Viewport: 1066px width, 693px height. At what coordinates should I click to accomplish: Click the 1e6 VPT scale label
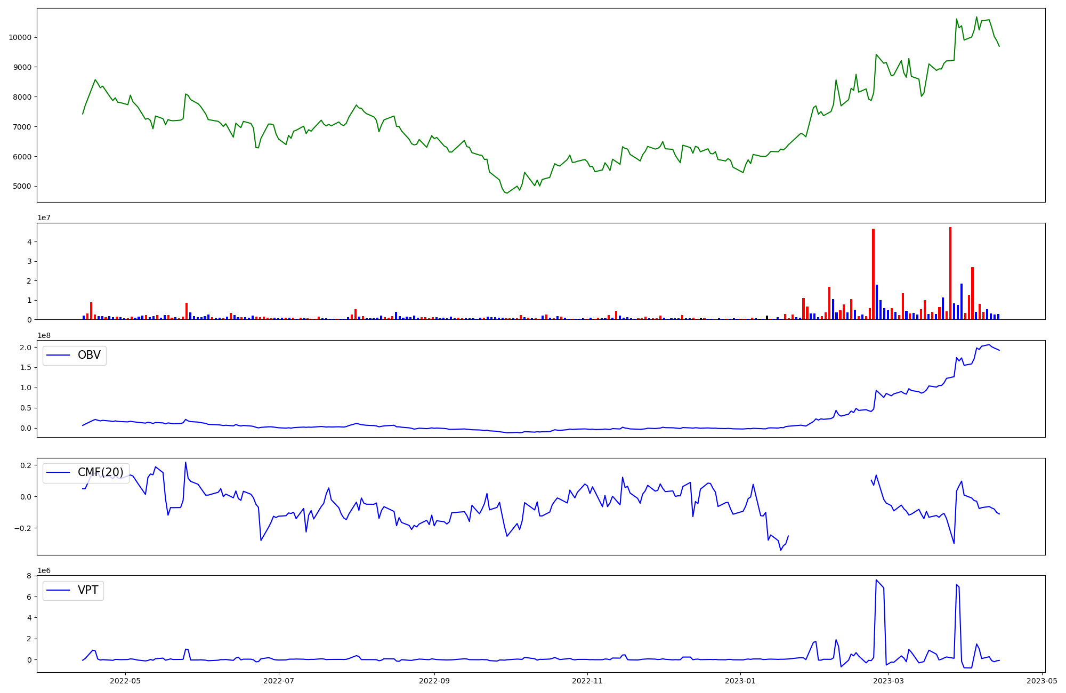pos(44,570)
